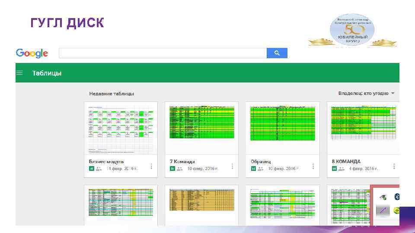The height and width of the screenshot is (233, 415).
Task: Click the sheets icon under Бизнес модуль
Action: pyautogui.click(x=92, y=169)
